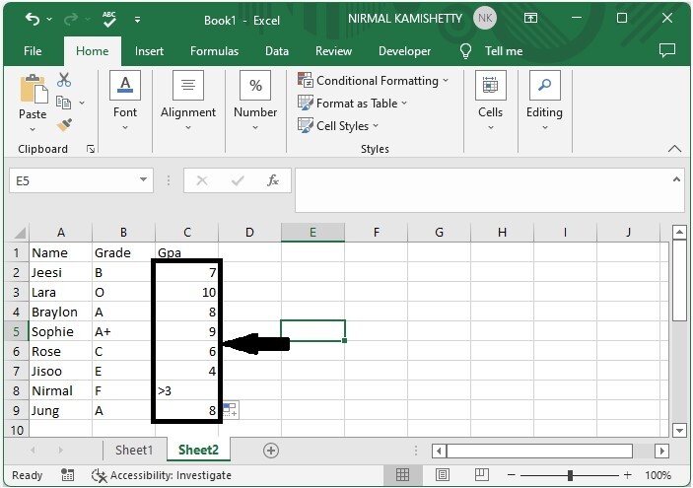Image resolution: width=693 pixels, height=488 pixels.
Task: Collapse the ribbon with chevron
Action: click(674, 149)
